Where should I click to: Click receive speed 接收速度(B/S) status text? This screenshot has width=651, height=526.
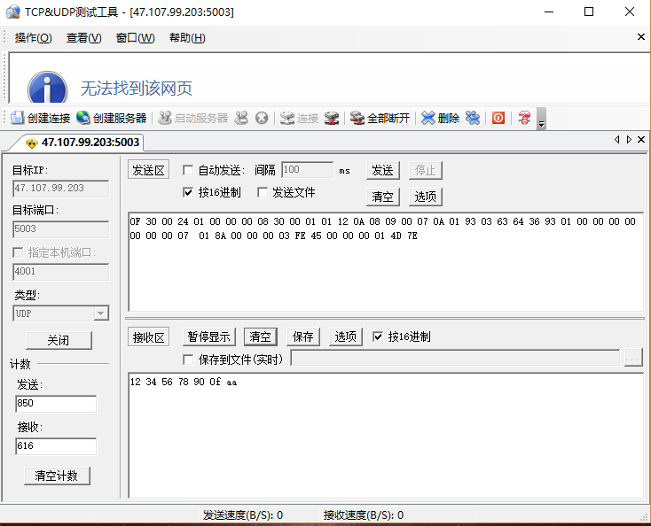[364, 515]
